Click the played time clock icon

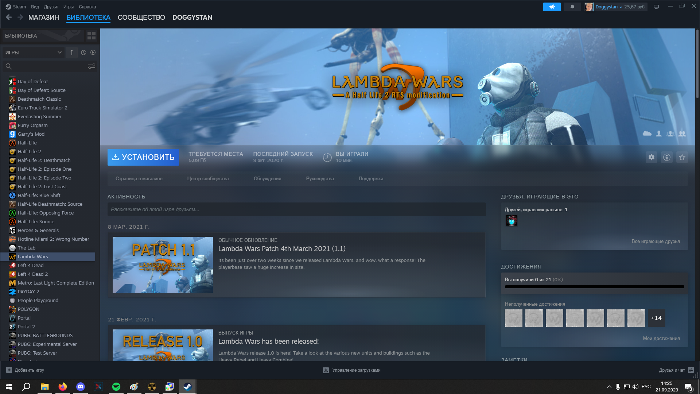327,157
